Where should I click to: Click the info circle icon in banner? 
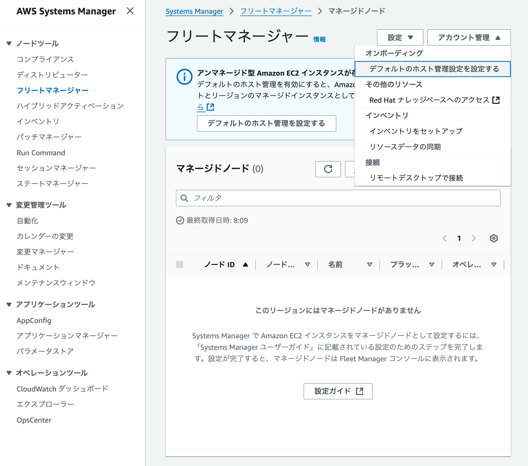tap(184, 77)
